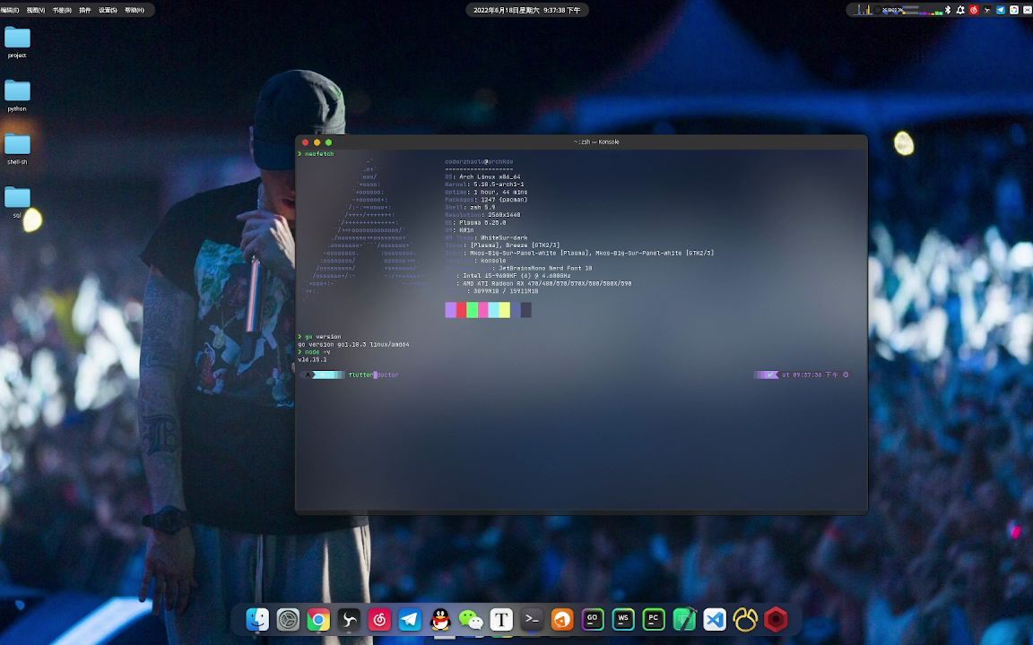Open the 设置(S) menu
Screen dimensions: 1033x645
108,11
